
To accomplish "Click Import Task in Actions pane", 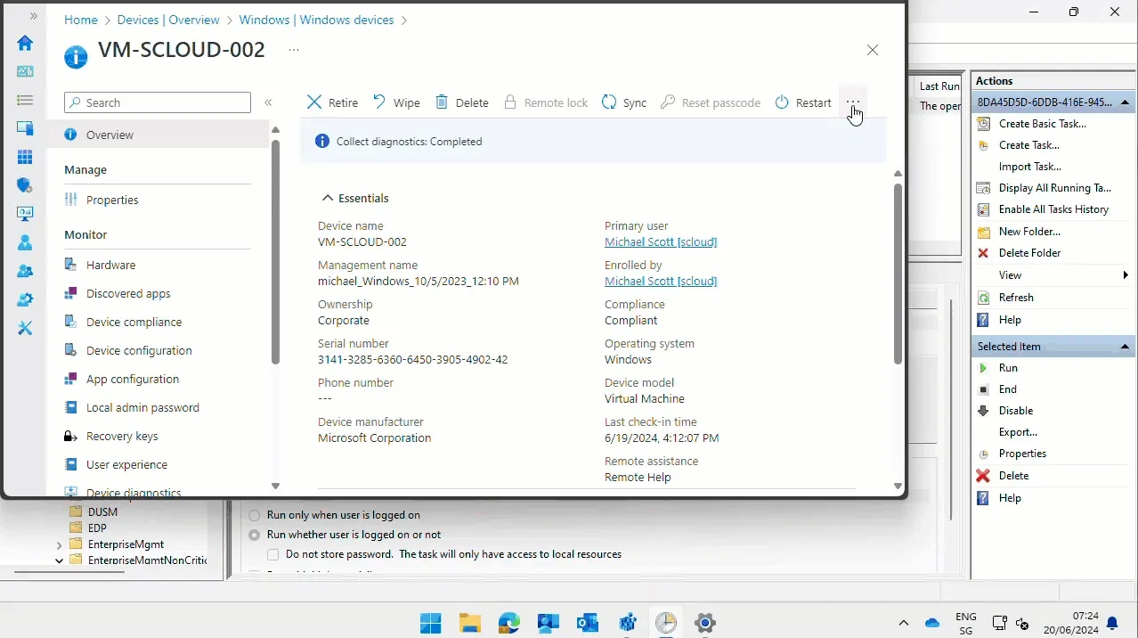I will tap(1029, 167).
